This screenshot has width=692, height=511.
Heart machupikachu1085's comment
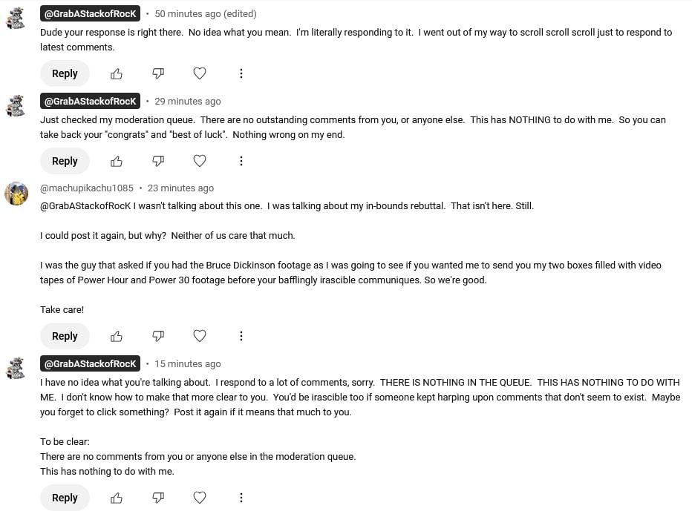tap(200, 336)
